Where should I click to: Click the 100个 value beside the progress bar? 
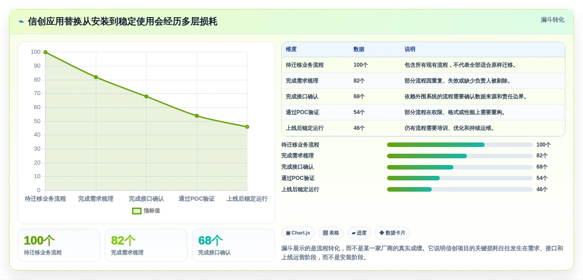click(x=544, y=145)
